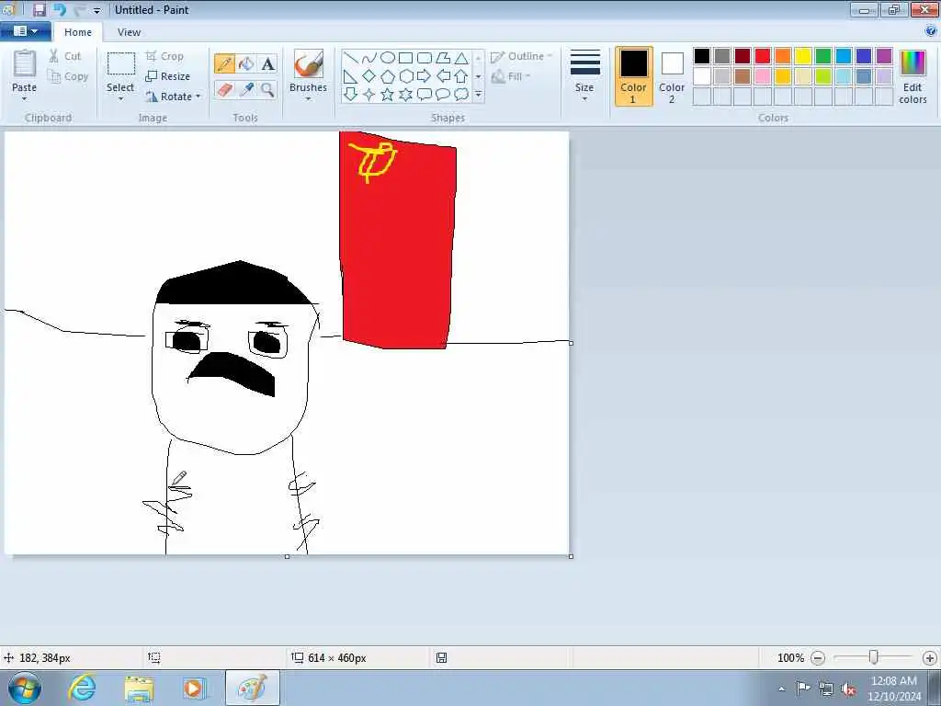Viewport: 941px width, 706px height.
Task: Expand the Shapes gallery more arrow
Action: tap(478, 95)
